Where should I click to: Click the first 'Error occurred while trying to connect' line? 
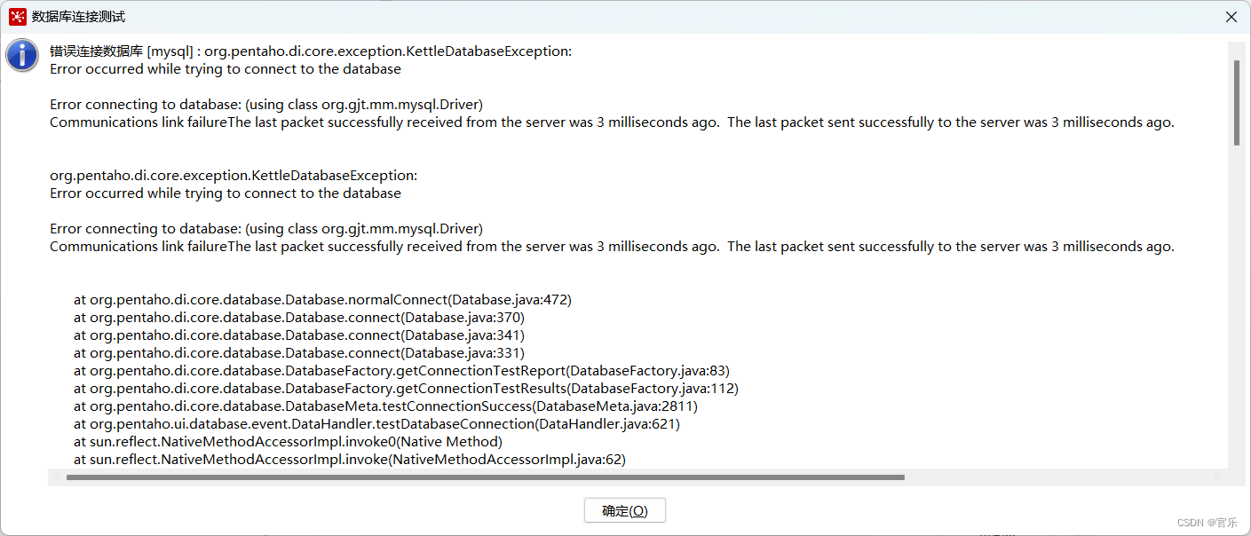tap(226, 69)
